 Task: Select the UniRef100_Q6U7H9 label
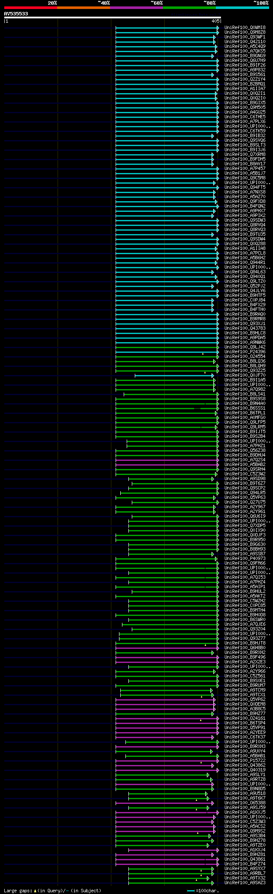pos(245,61)
